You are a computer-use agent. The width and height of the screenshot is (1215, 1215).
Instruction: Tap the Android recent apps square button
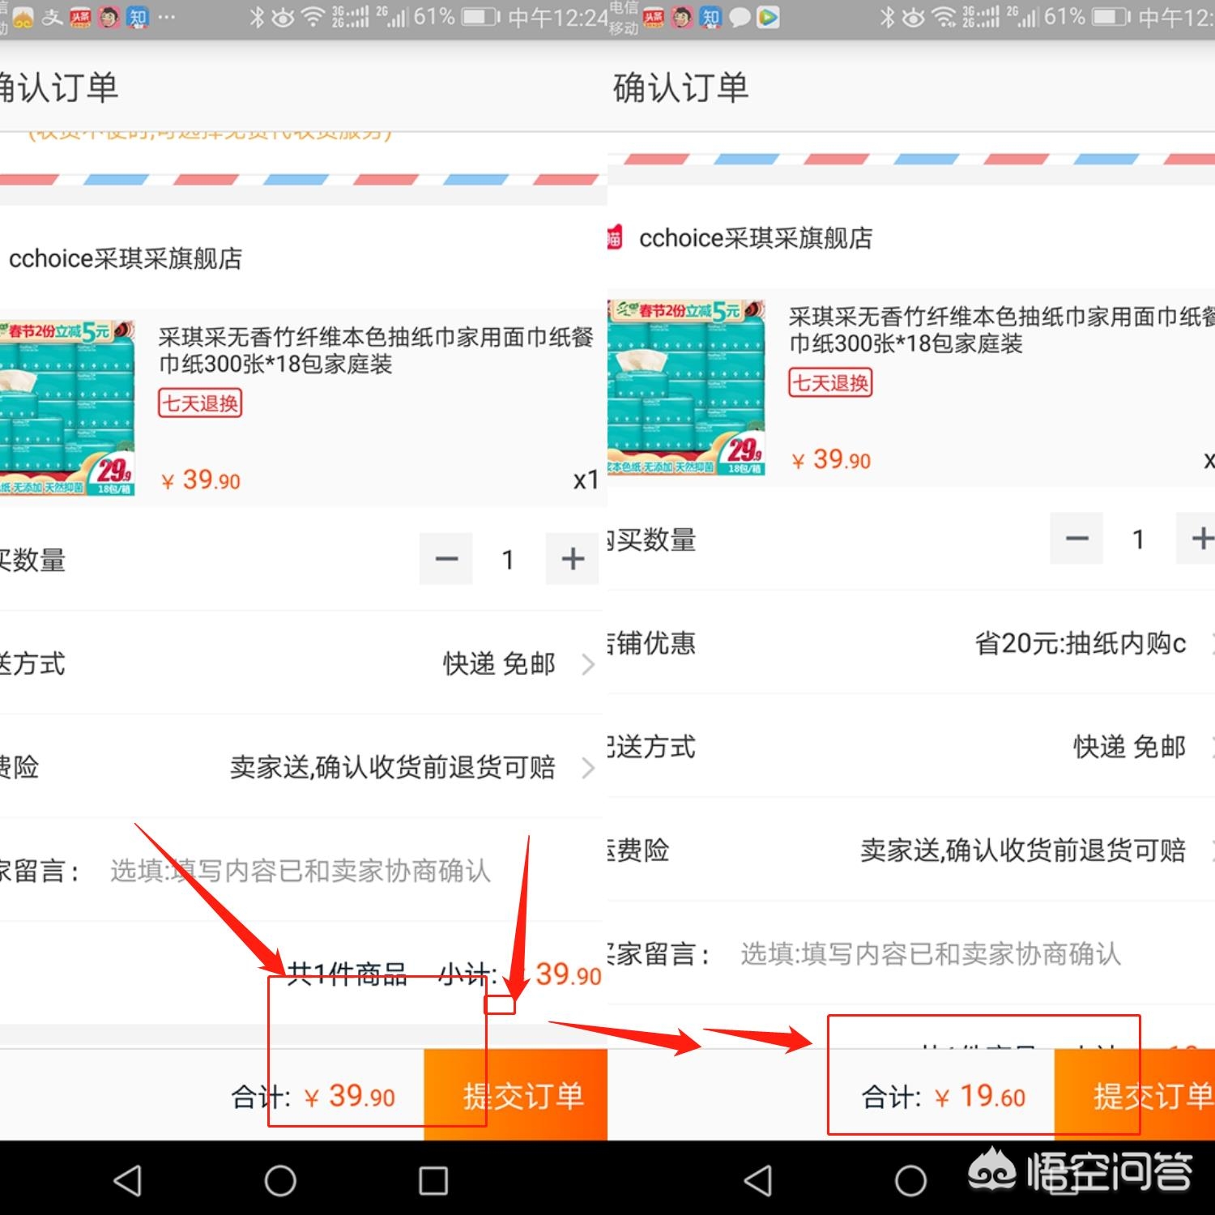point(433,1181)
